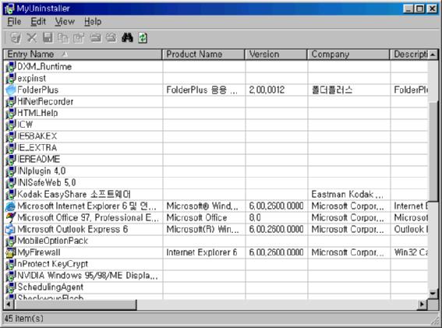Click the 'Microsoft(R) Win...' product name cell
The height and width of the screenshot is (331, 442).
pyautogui.click(x=203, y=230)
